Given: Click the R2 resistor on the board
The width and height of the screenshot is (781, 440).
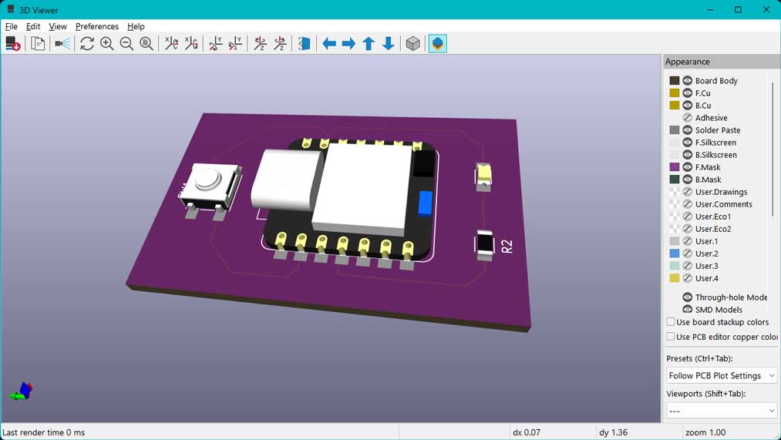Looking at the screenshot, I should point(485,245).
